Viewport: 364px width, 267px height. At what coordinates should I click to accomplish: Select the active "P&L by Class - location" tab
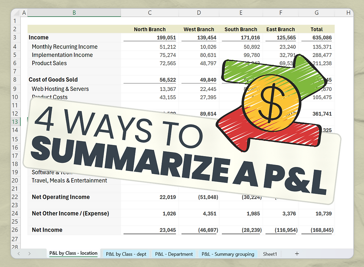73,254
